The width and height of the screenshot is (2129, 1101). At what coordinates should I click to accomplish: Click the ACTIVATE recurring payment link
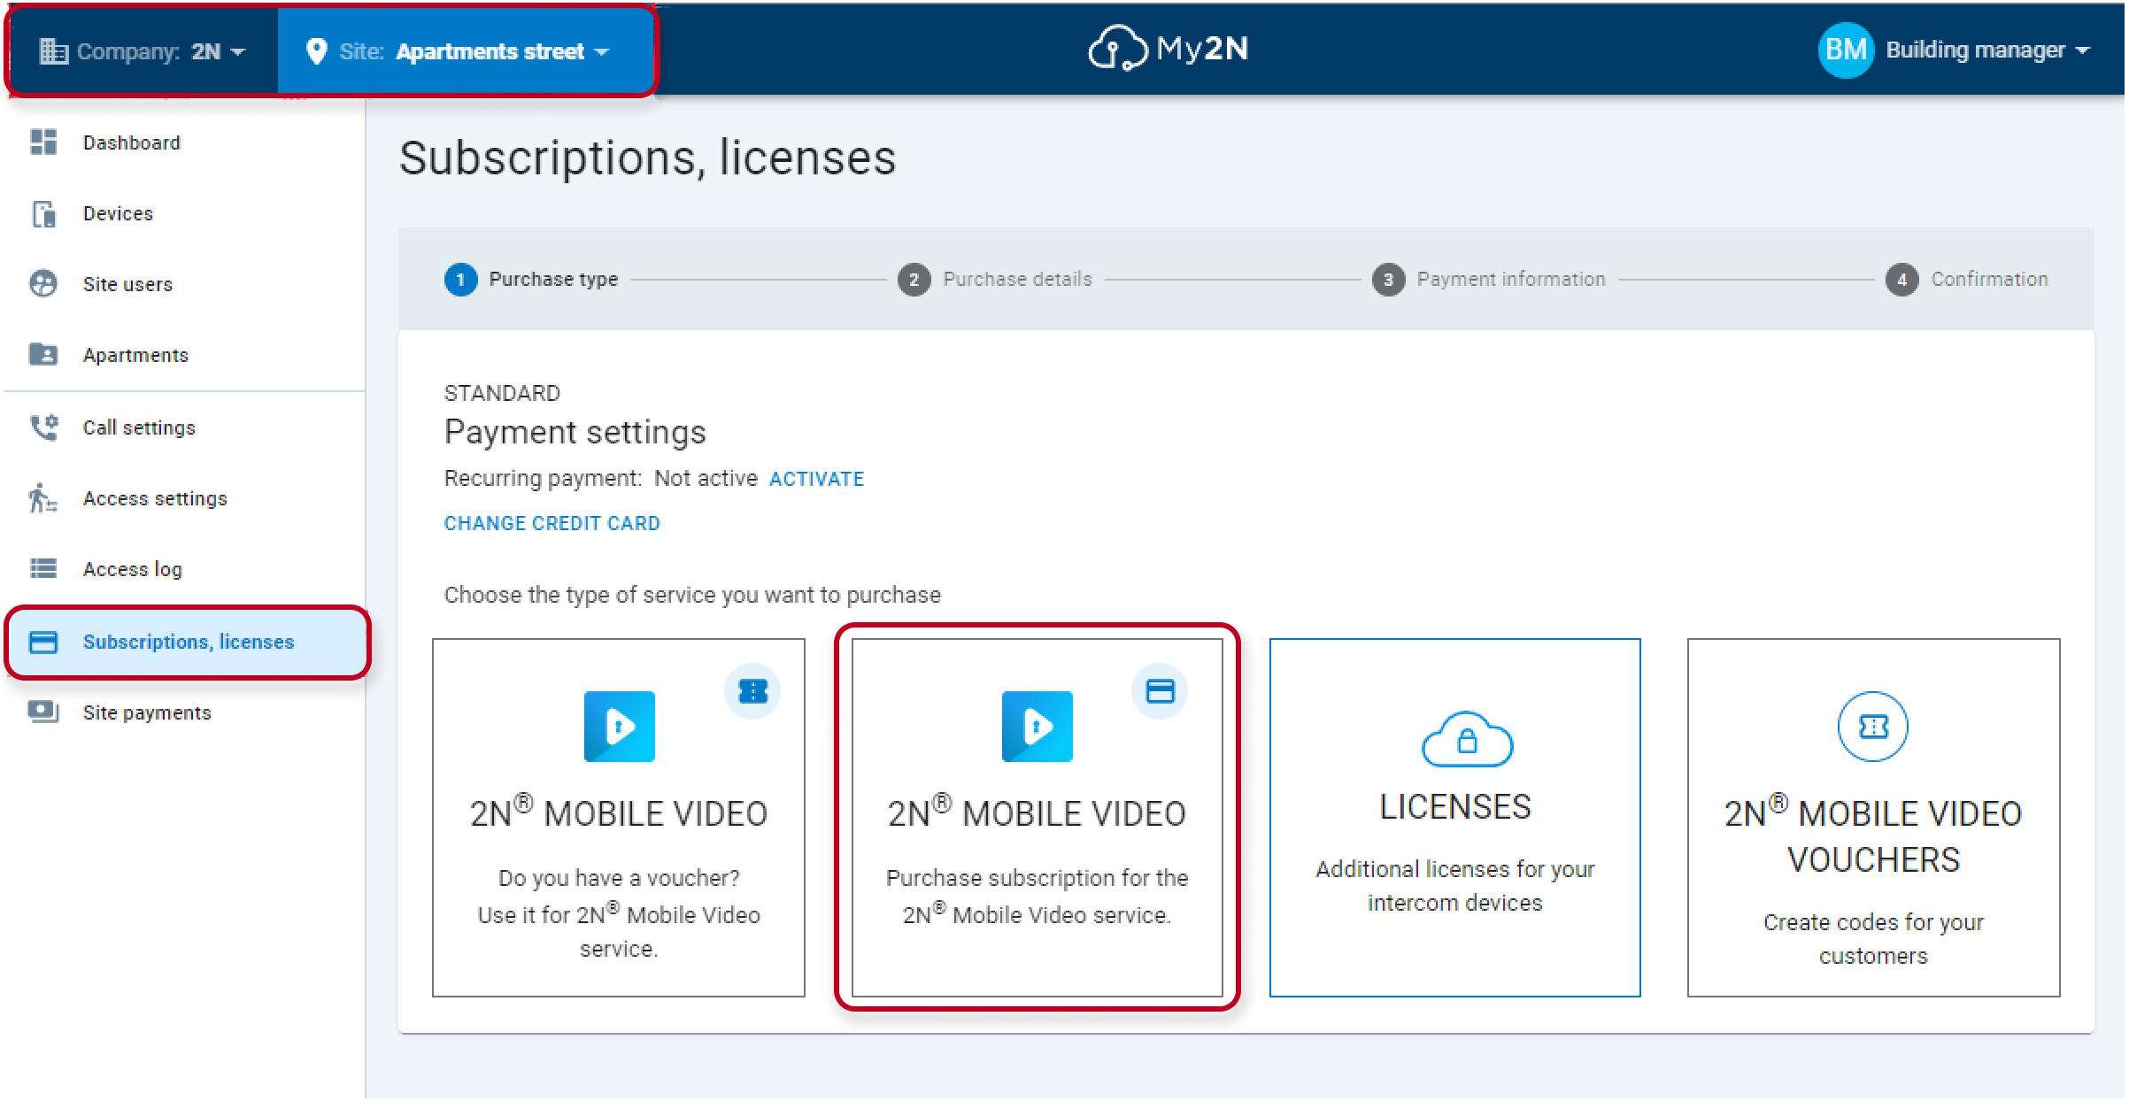click(816, 479)
